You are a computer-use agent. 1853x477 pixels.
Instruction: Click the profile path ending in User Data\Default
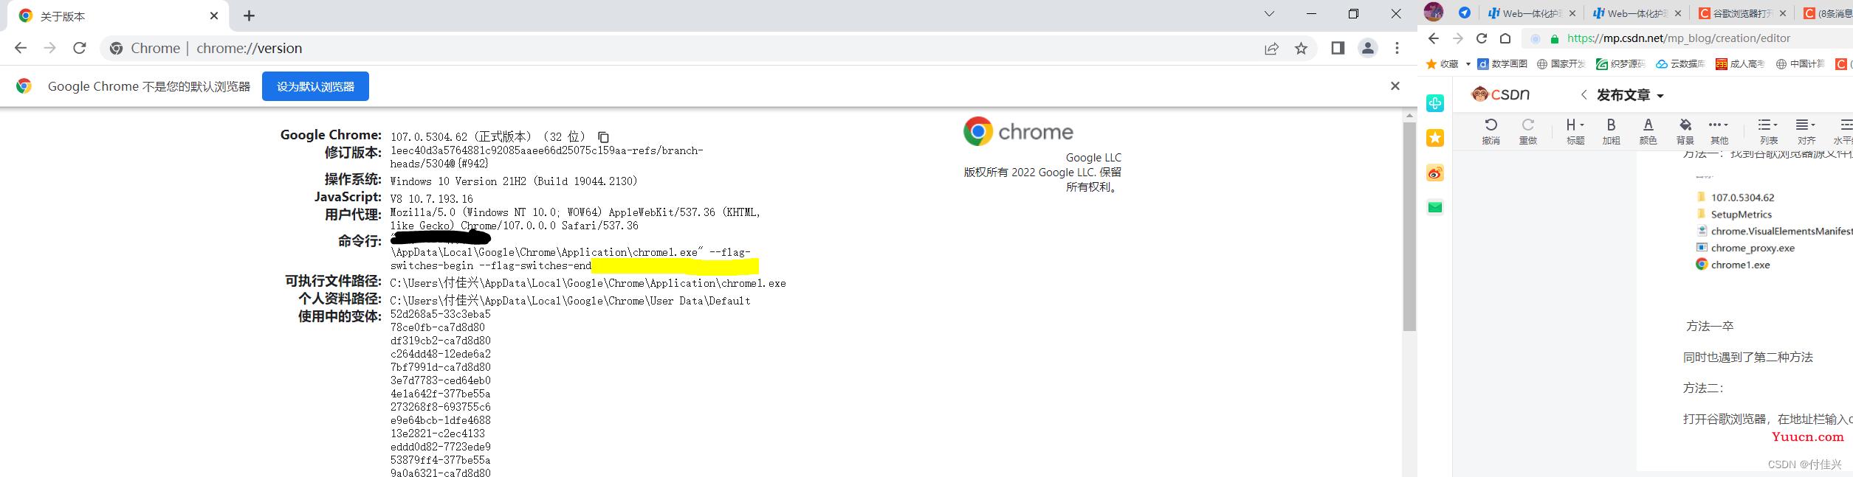(x=570, y=301)
